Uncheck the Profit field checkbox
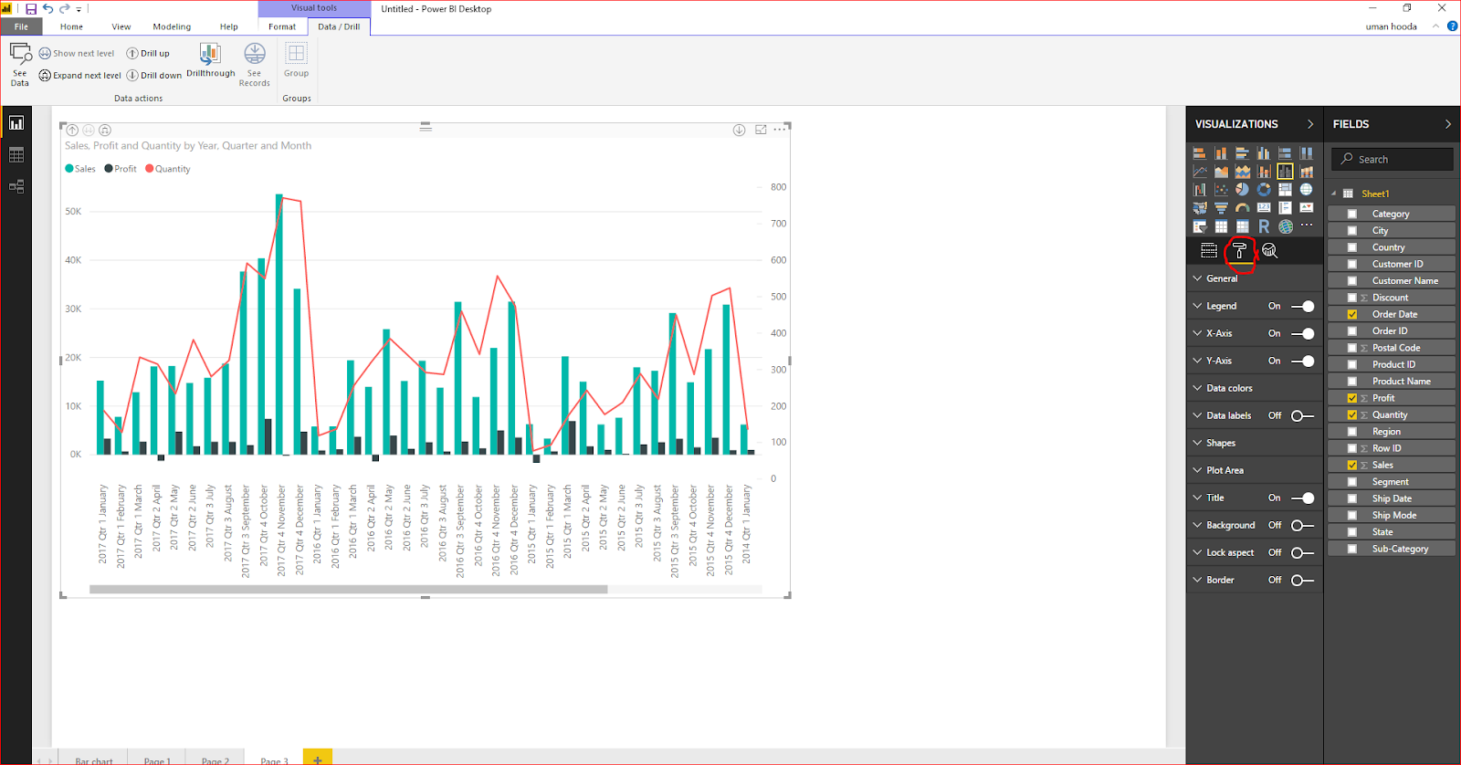The width and height of the screenshot is (1461, 765). tap(1352, 398)
